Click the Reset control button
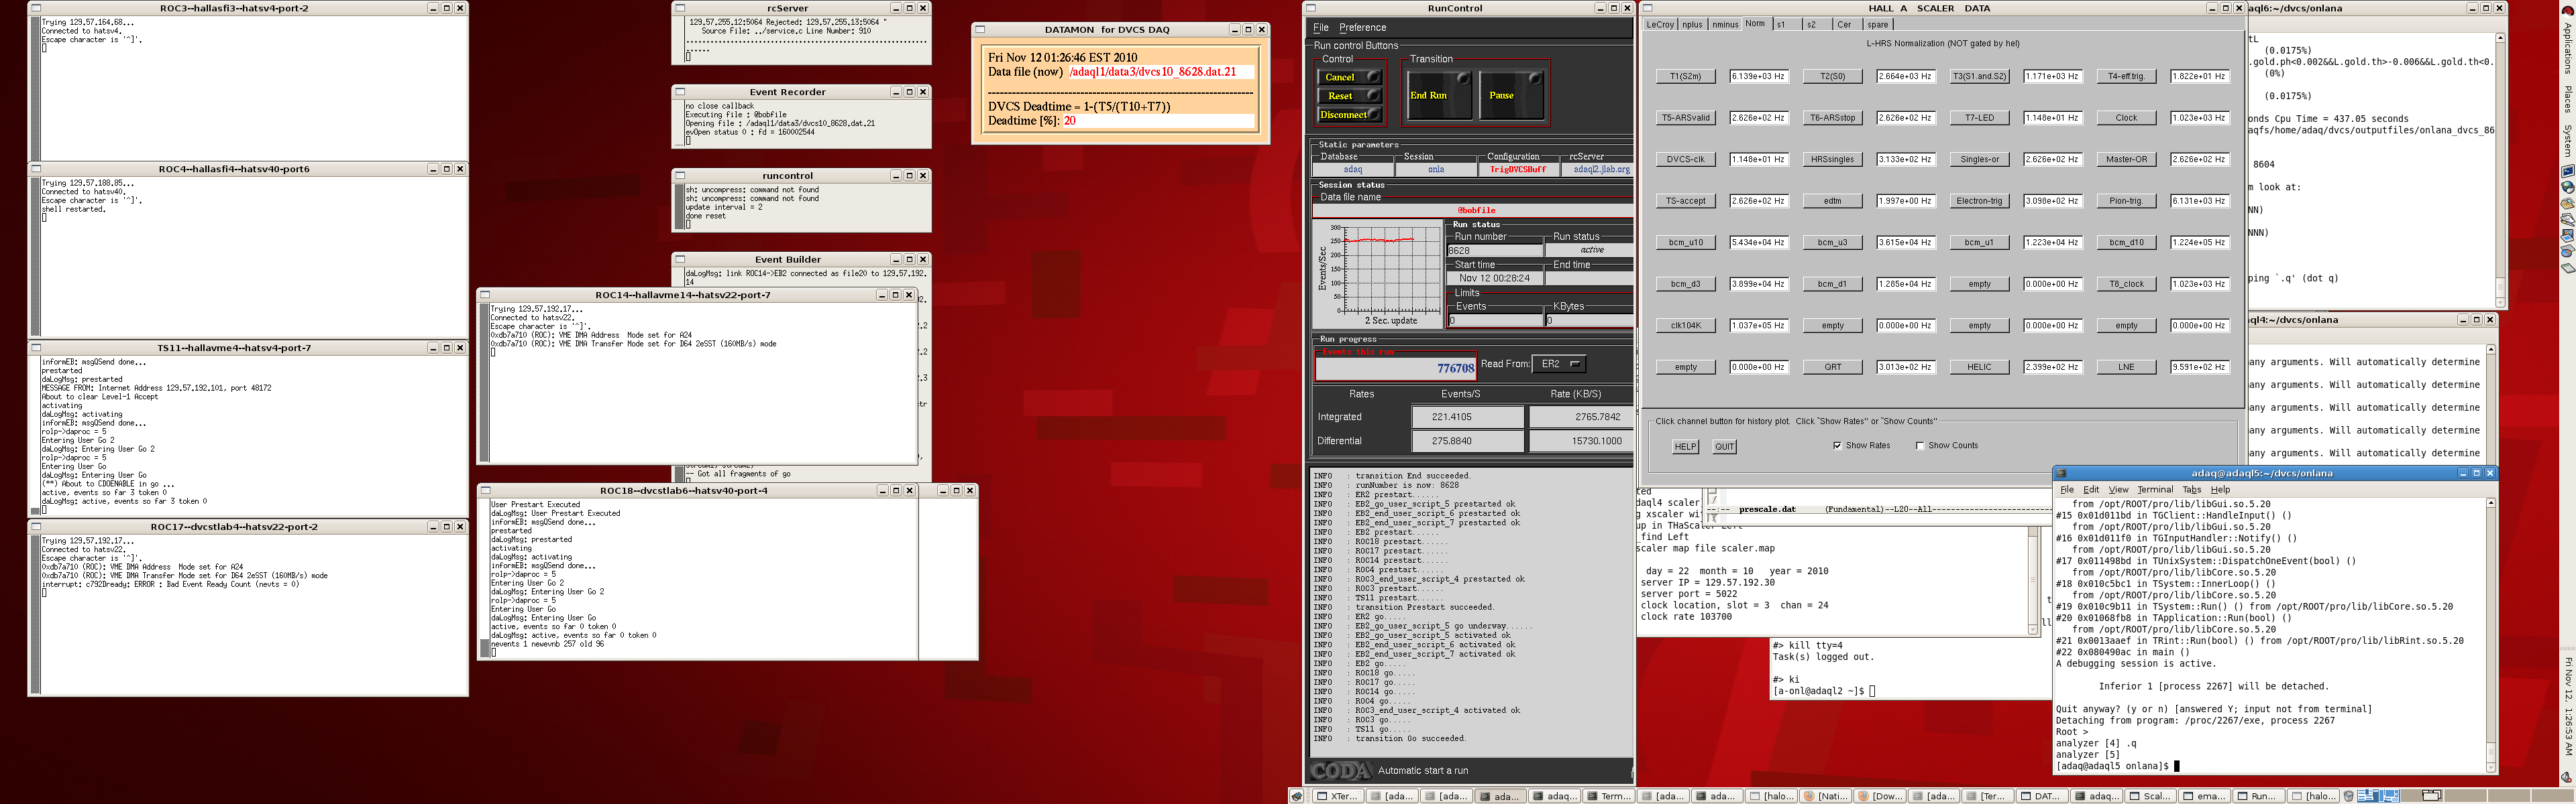The width and height of the screenshot is (2576, 804). [1349, 96]
